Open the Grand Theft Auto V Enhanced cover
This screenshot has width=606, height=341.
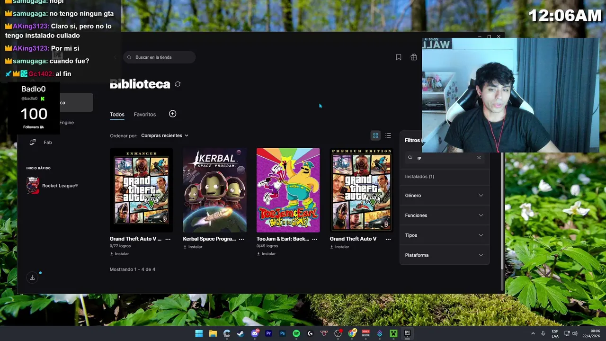141,190
